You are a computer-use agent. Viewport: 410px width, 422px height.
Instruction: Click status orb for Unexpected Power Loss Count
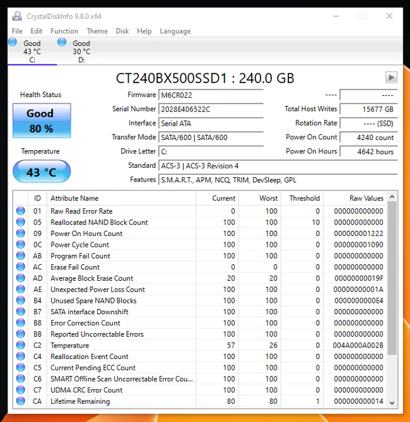click(x=20, y=289)
